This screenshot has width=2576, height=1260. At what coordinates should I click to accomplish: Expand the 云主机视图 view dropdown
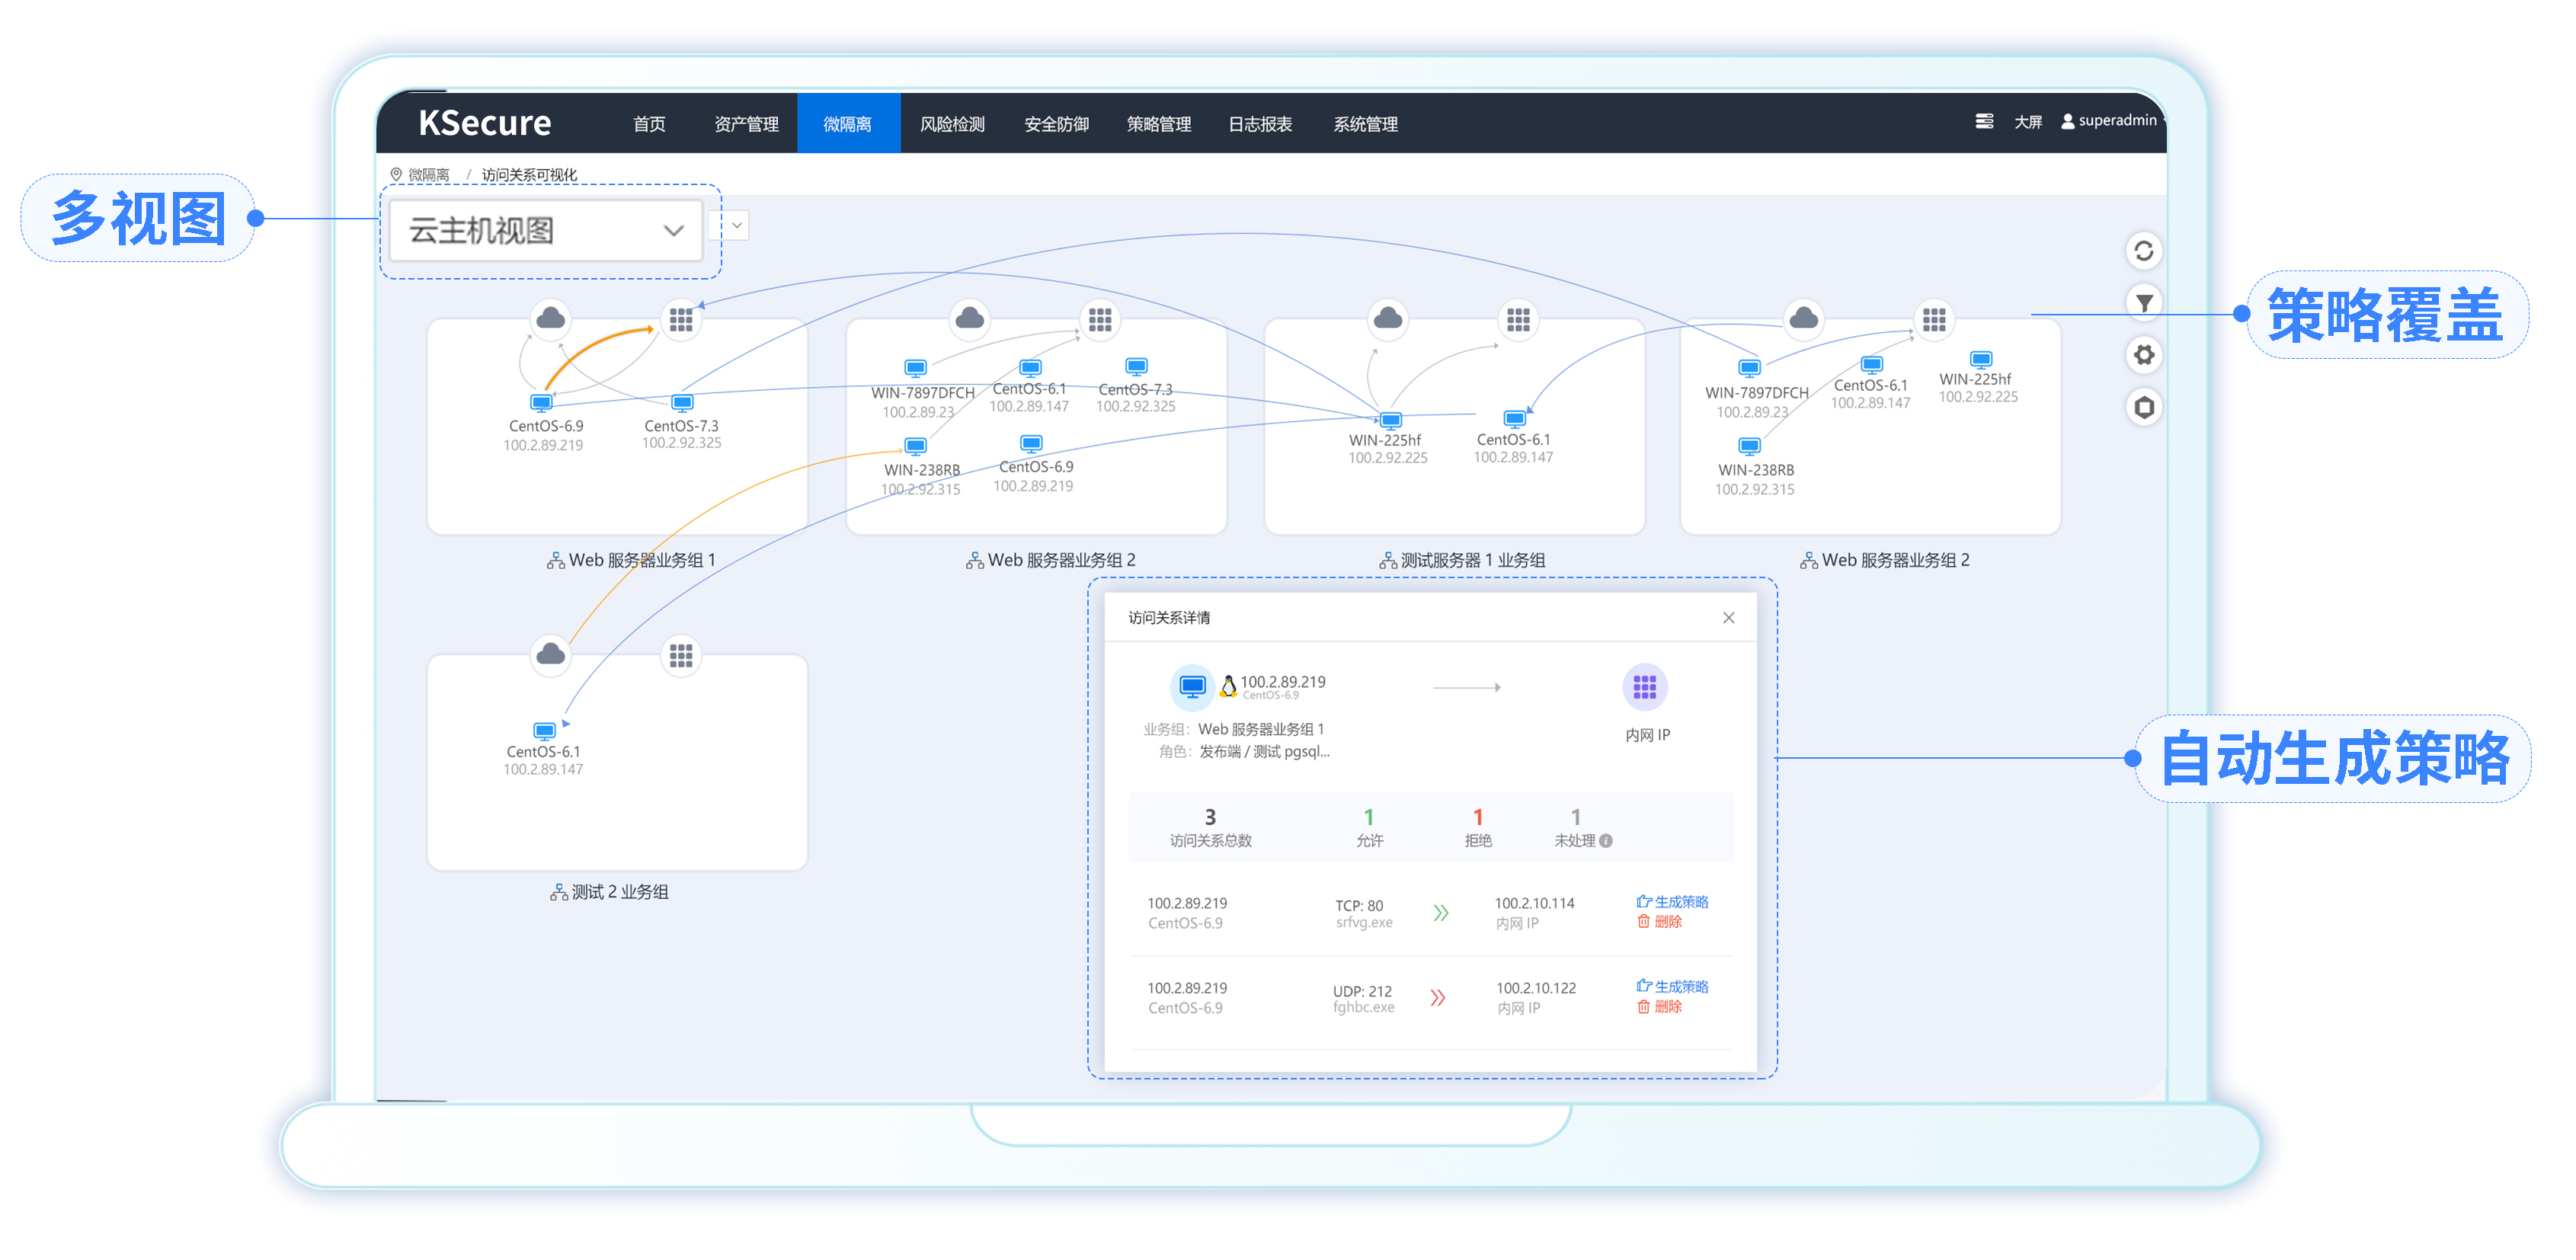click(x=546, y=231)
